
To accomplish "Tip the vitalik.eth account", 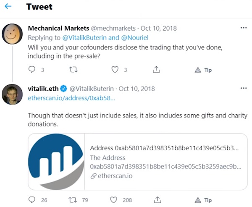I will coord(203,199).
